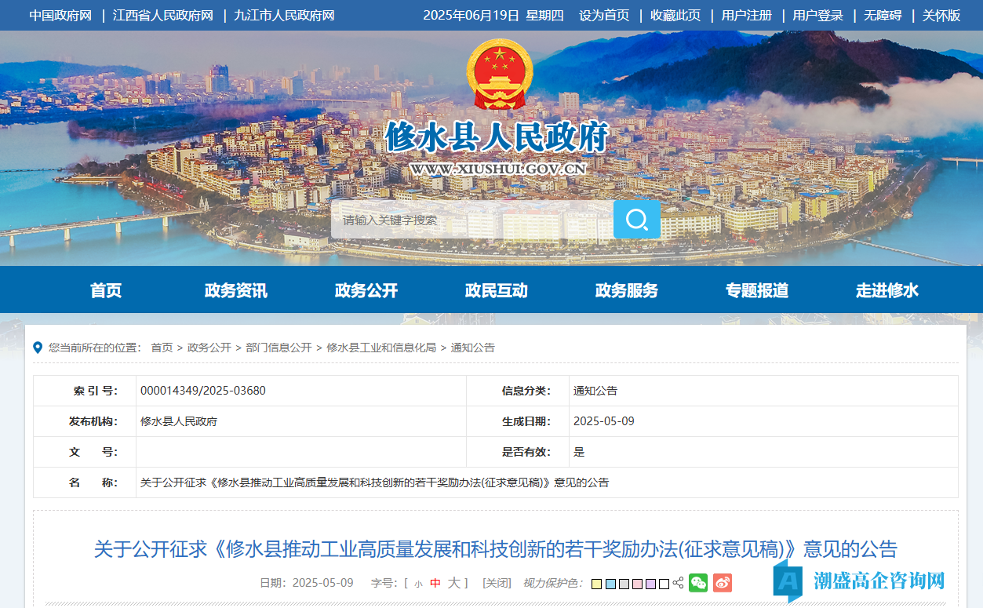Click 修水县人民政府 in 发布机构 row
This screenshot has width=983, height=608.
click(x=179, y=421)
